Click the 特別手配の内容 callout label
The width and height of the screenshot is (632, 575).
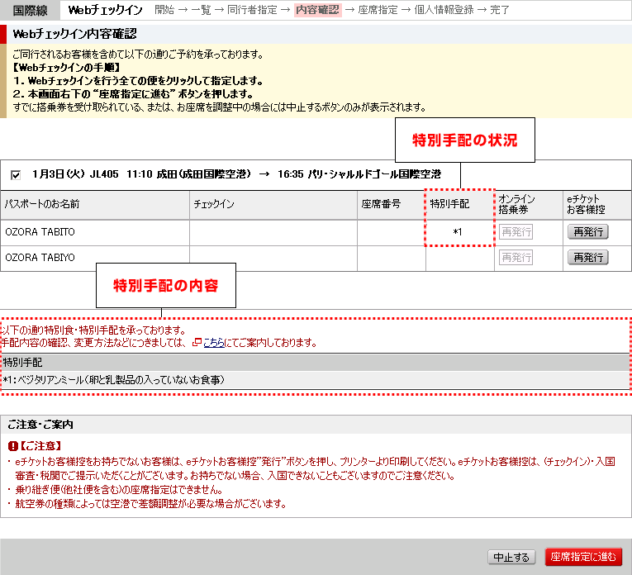coord(165,285)
